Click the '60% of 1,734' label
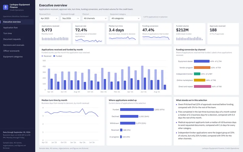Image resolution: width=243 pixels, height=152 pixels. pos(216,61)
